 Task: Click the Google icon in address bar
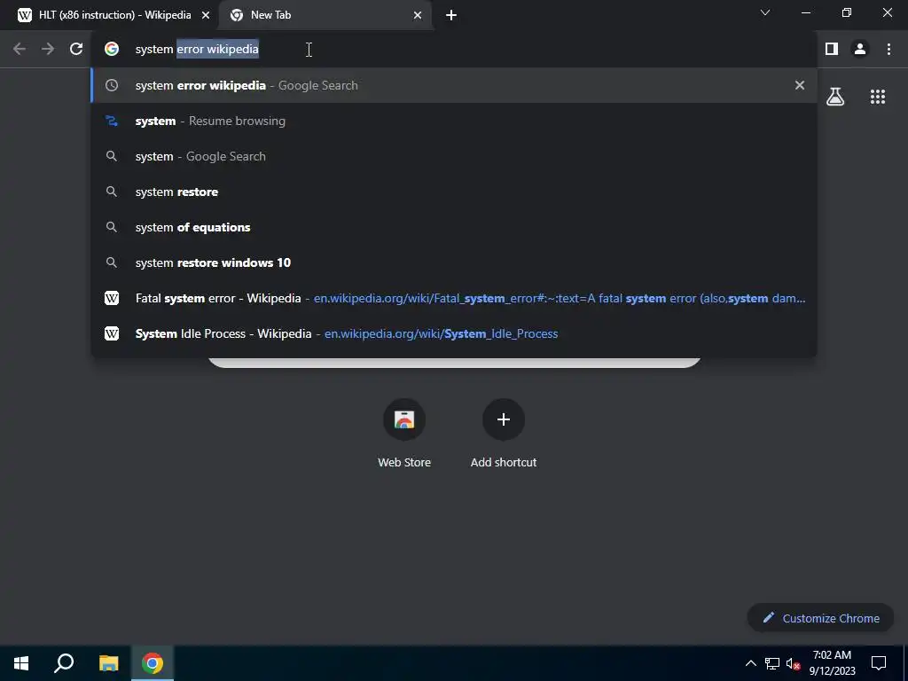pyautogui.click(x=112, y=50)
